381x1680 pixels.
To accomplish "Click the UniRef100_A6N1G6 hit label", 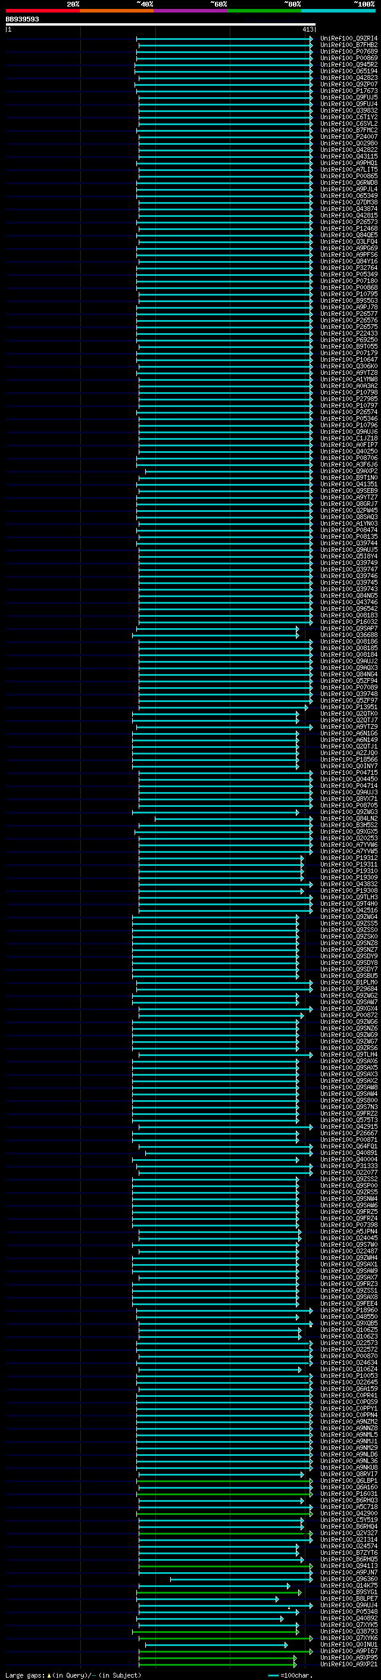I will tap(349, 734).
